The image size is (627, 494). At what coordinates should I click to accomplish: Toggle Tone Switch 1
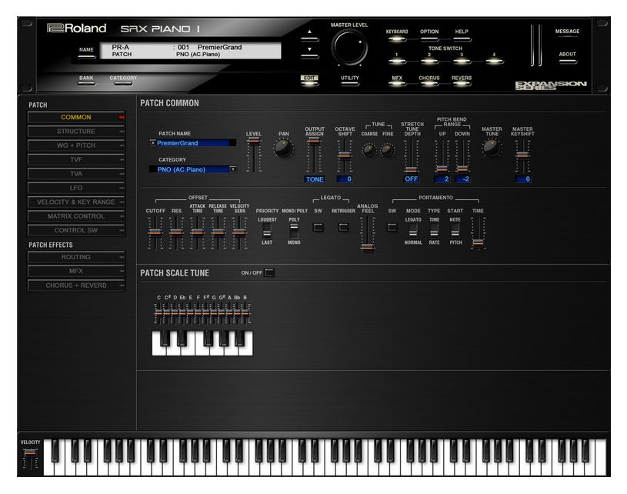tap(397, 61)
